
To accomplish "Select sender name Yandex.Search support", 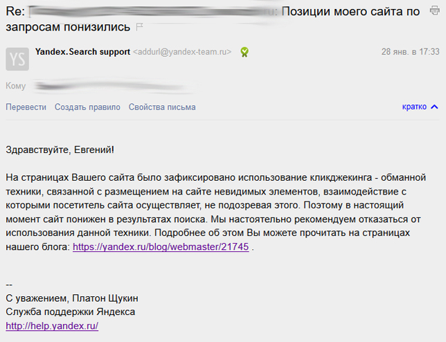I will click(82, 52).
